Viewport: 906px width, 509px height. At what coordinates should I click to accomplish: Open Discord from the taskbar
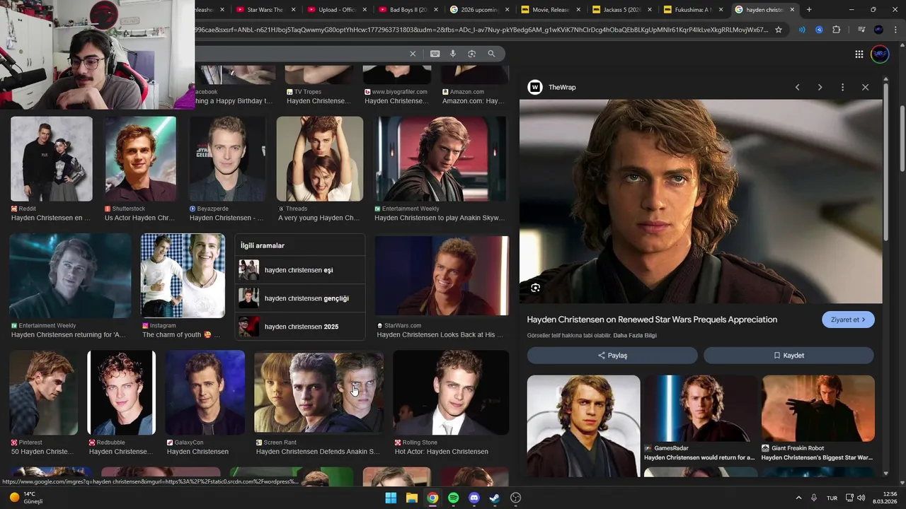[x=474, y=498]
